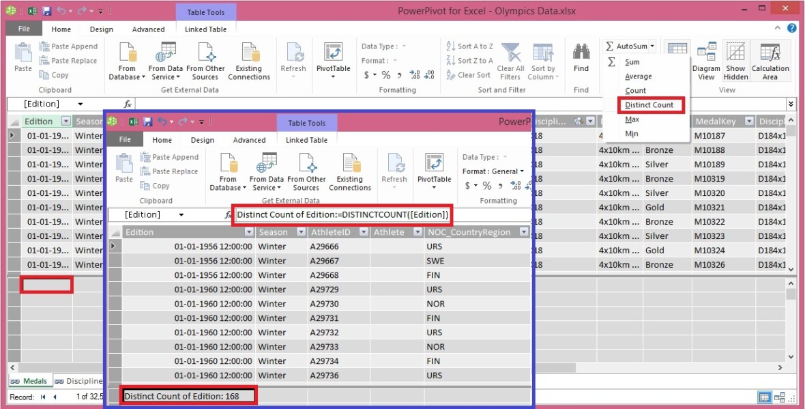Open From Other Sources wizard
The width and height of the screenshot is (805, 409).
coord(206,61)
